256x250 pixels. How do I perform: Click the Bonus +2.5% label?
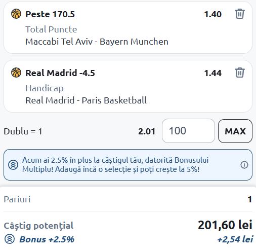pos(47,239)
